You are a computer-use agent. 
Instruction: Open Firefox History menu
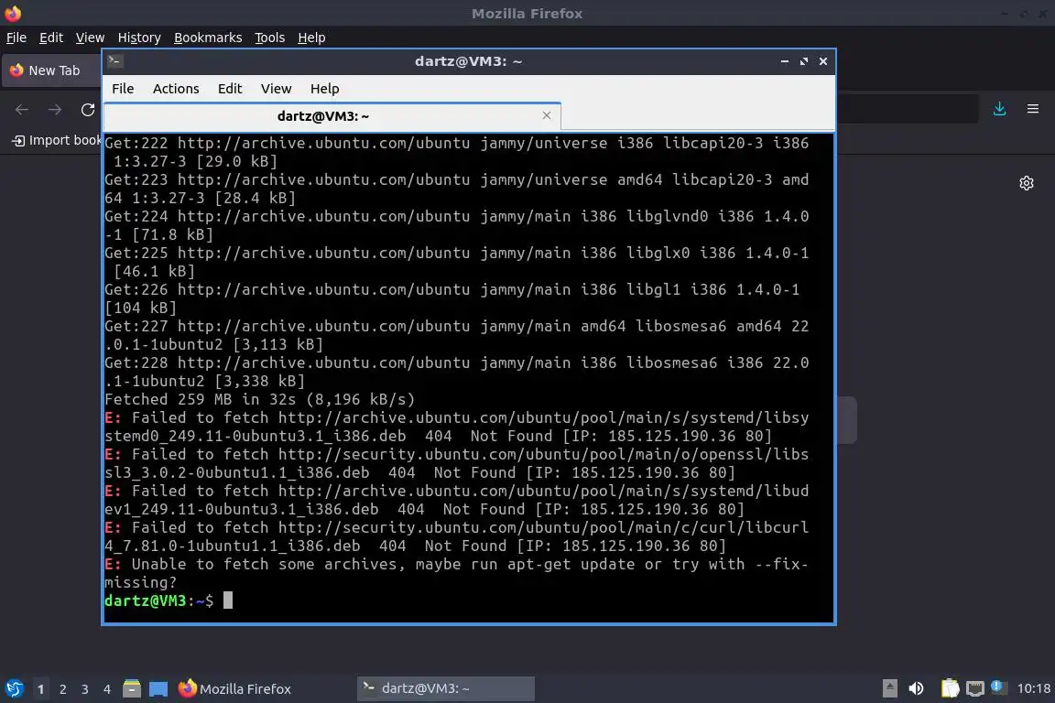click(139, 38)
